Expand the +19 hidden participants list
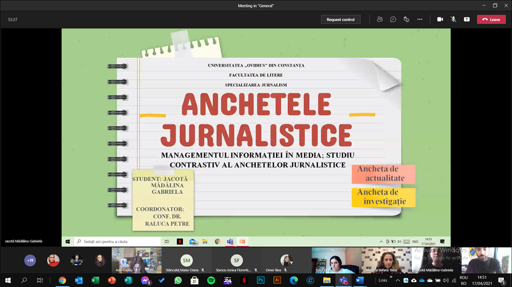512x287 pixels. pyautogui.click(x=30, y=260)
